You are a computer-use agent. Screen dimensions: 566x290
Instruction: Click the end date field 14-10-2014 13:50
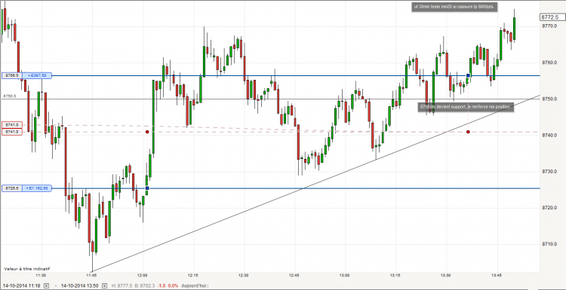(79, 285)
